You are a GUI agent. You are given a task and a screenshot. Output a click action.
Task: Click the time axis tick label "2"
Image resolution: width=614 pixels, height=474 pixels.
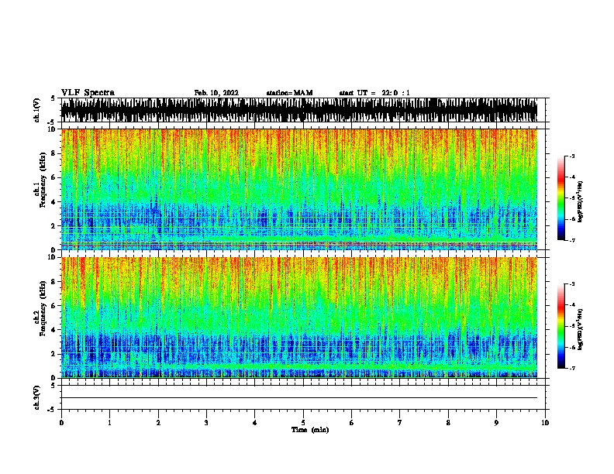click(x=158, y=423)
